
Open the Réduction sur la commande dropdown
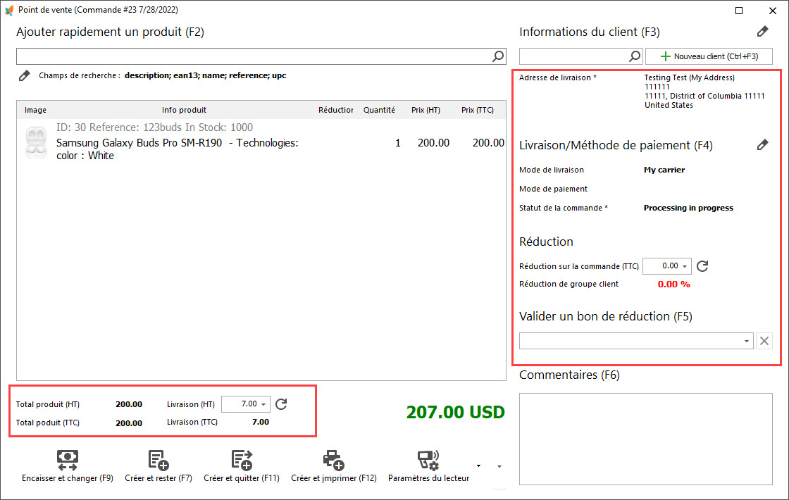685,266
